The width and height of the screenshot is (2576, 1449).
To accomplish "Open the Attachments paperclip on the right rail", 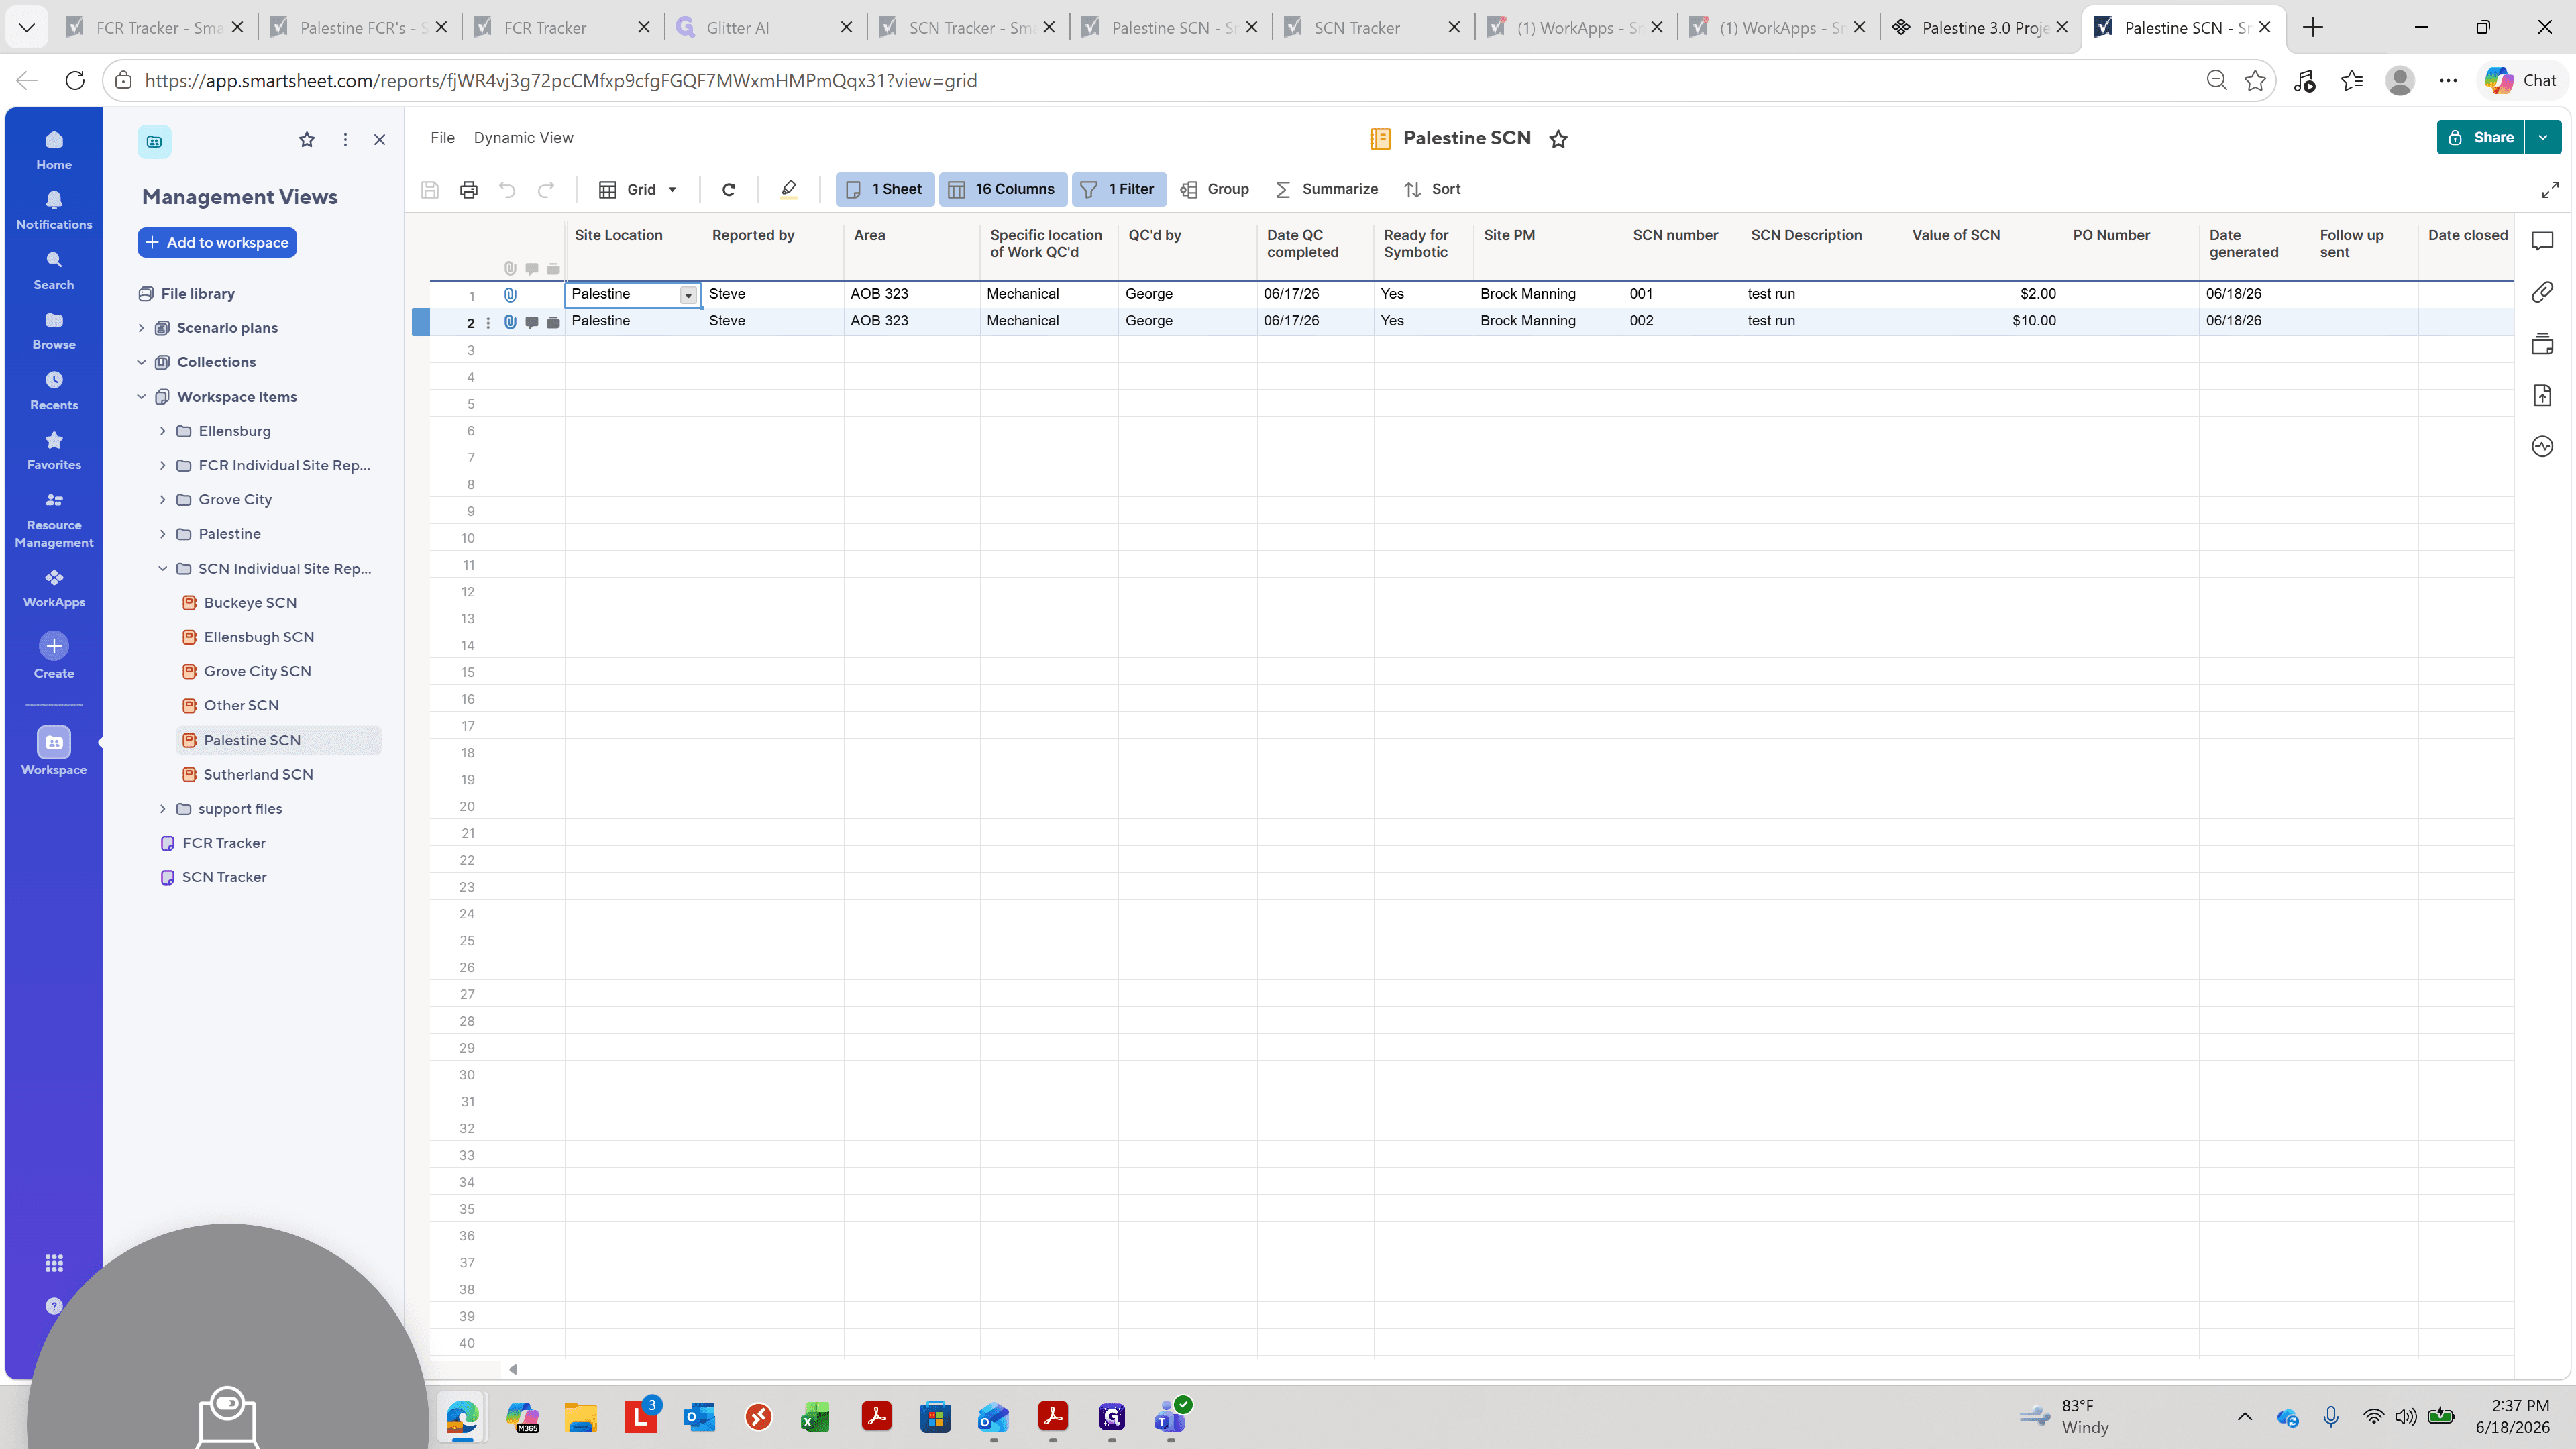I will [2542, 292].
